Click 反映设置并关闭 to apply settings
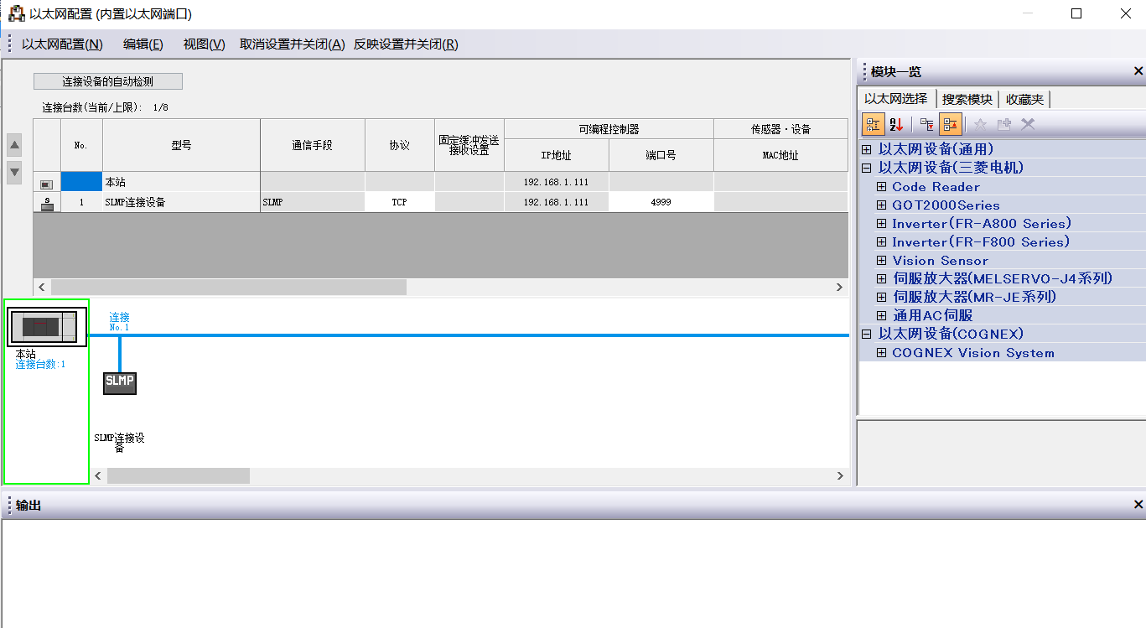Image resolution: width=1146 pixels, height=628 pixels. pyautogui.click(x=406, y=44)
